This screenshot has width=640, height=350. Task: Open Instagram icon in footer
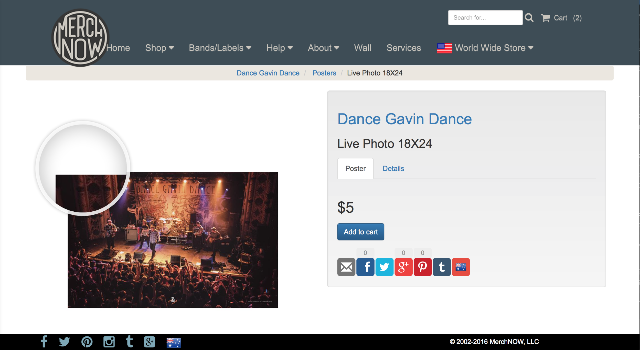click(x=109, y=342)
